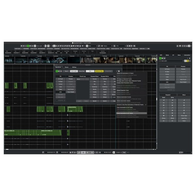Choose Global Snapshot: Save menu item
The height and width of the screenshot is (196, 196).
[132, 90]
